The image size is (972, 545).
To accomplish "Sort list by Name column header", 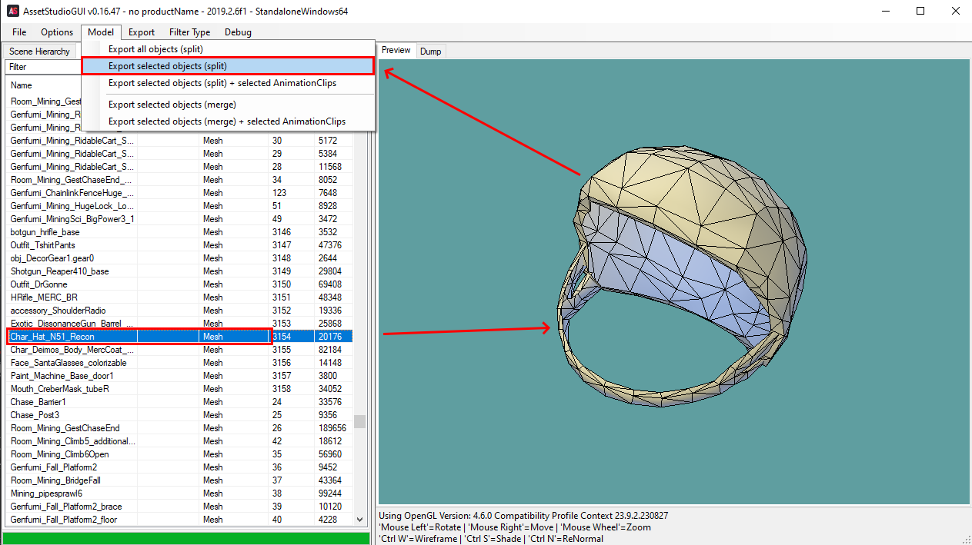I will click(x=22, y=85).
